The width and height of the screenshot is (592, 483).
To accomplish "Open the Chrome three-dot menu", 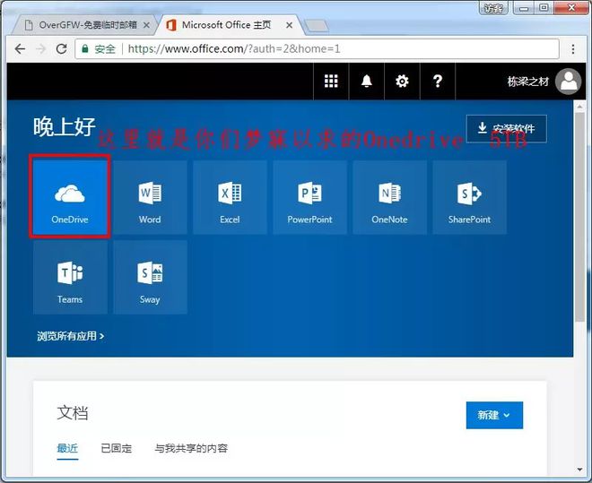I will [x=573, y=49].
